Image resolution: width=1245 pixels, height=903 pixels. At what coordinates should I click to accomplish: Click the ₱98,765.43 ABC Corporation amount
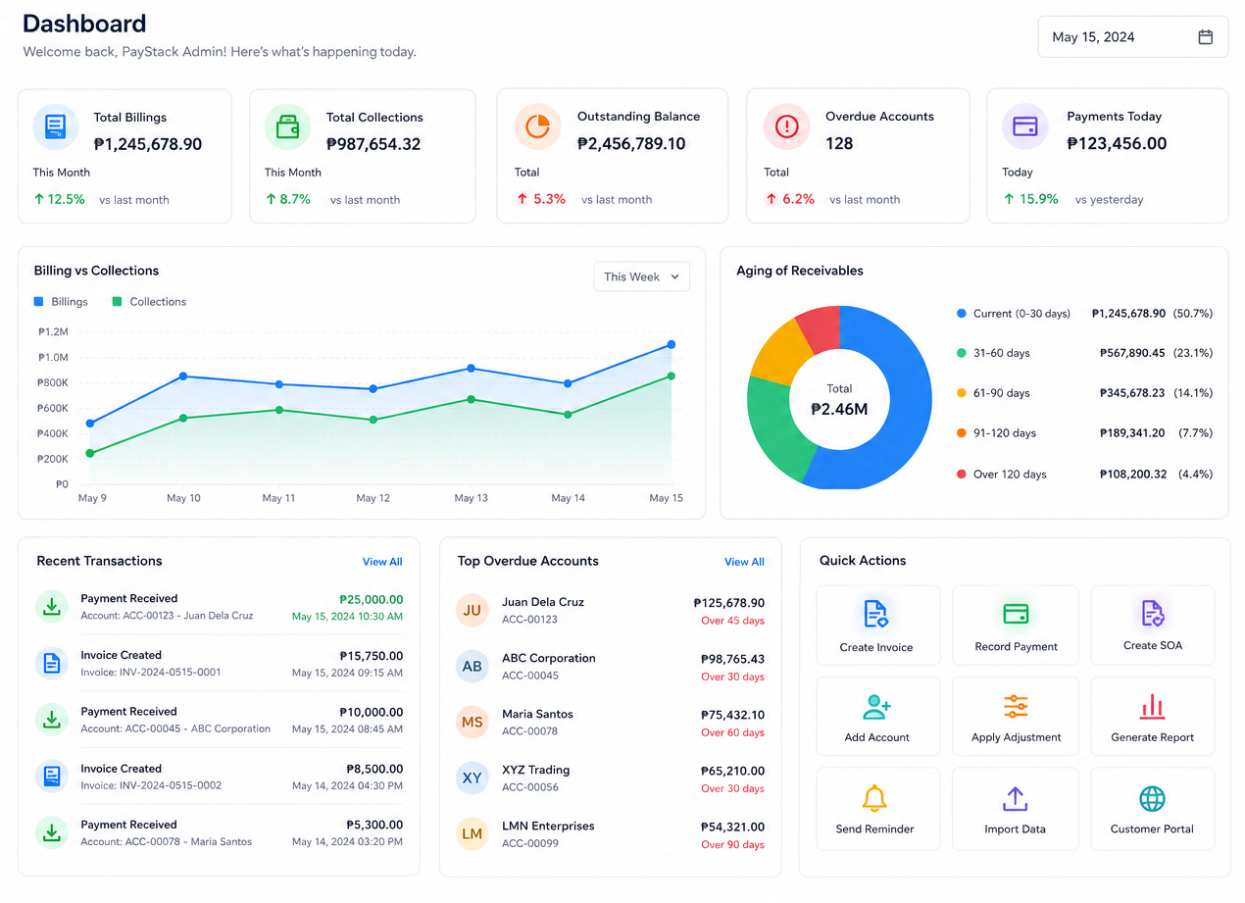(x=732, y=659)
